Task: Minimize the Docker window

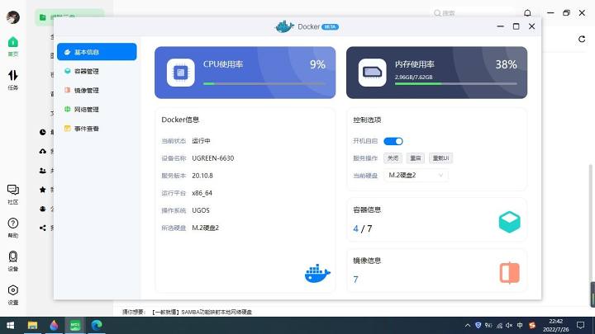Action: 501,26
